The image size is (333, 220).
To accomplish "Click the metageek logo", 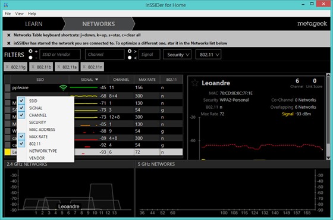I will pyautogui.click(x=312, y=24).
